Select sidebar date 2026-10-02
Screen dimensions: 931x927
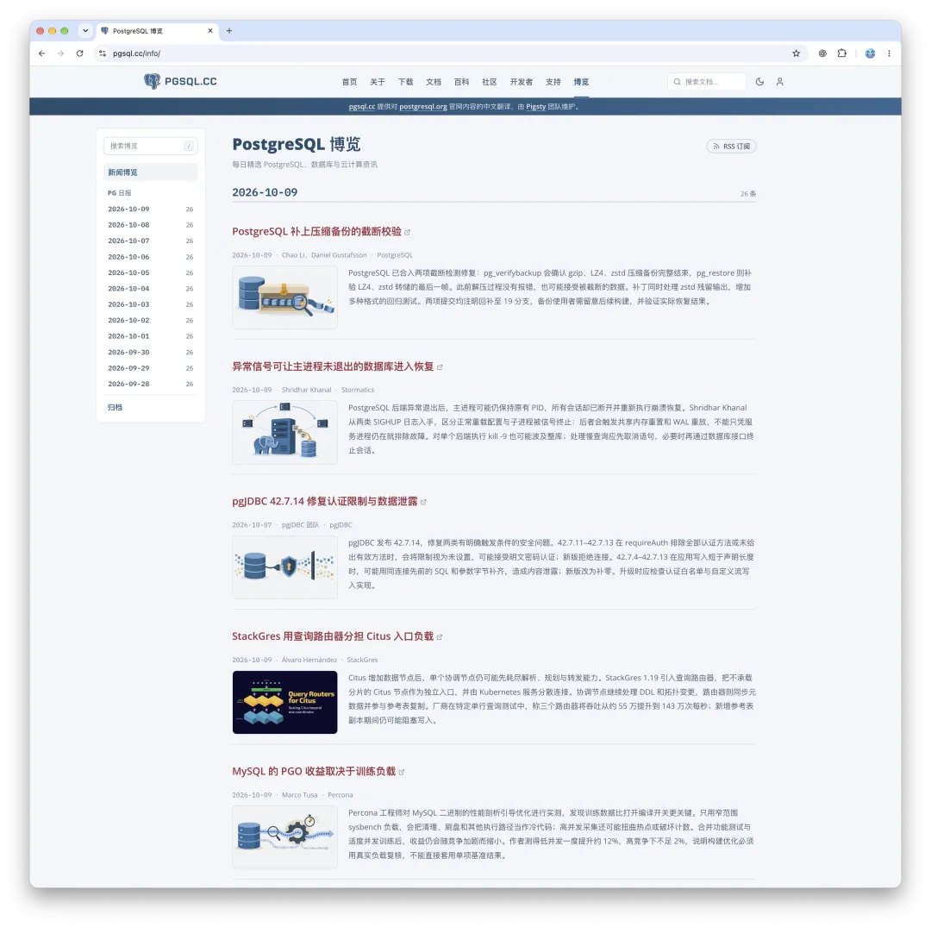pos(150,321)
